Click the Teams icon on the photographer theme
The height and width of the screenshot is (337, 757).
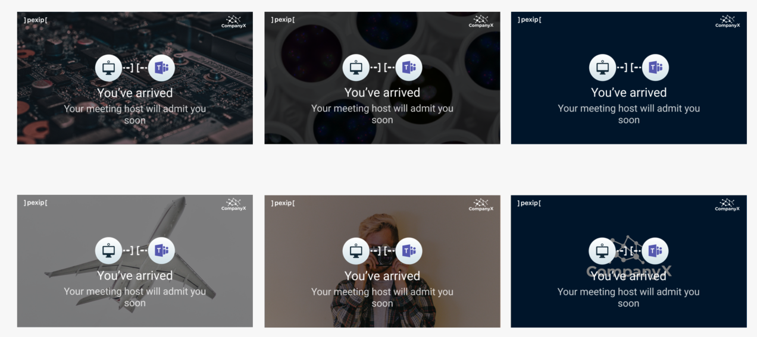[409, 251]
